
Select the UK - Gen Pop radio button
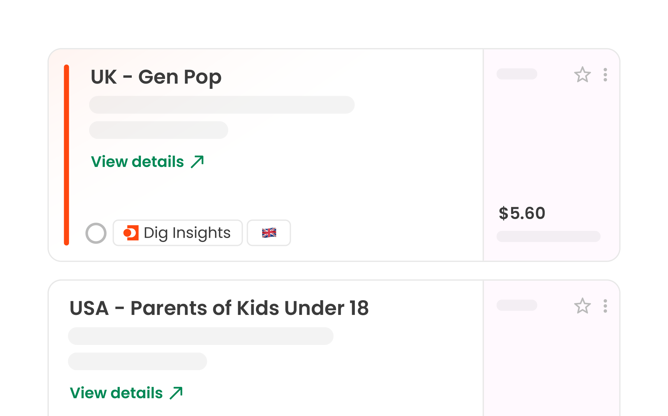click(x=96, y=233)
